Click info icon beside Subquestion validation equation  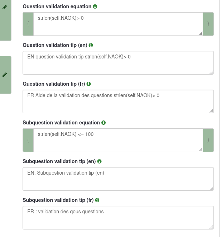(x=104, y=123)
